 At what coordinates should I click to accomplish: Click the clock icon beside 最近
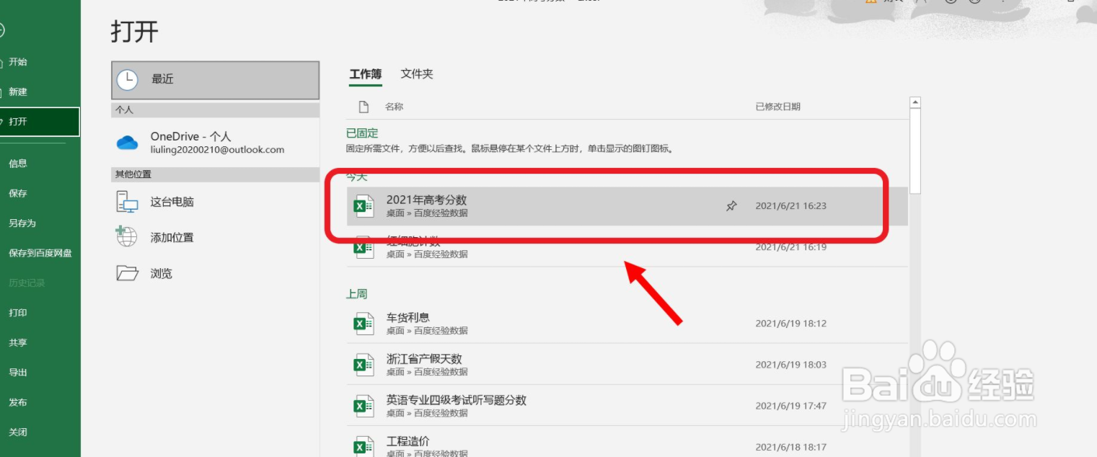128,79
